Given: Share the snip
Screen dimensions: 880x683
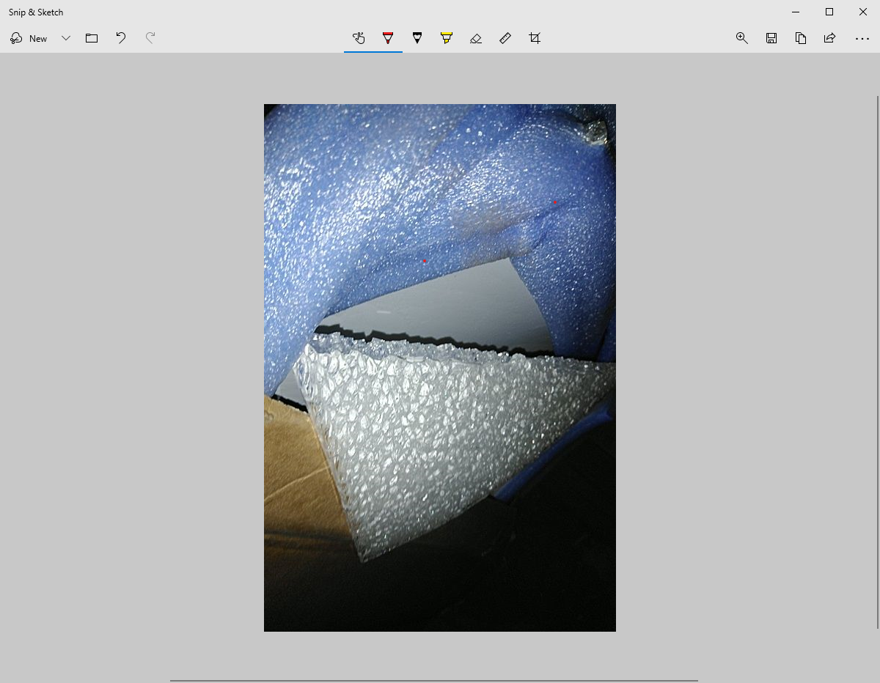Looking at the screenshot, I should click(x=830, y=38).
